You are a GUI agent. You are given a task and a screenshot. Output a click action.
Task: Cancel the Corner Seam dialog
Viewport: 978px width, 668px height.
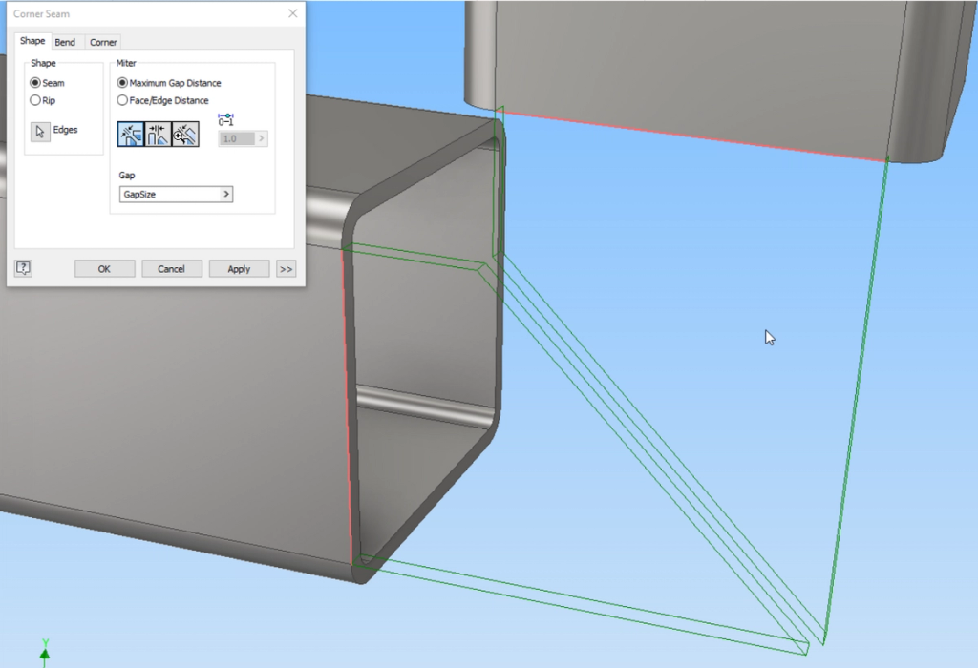click(171, 268)
